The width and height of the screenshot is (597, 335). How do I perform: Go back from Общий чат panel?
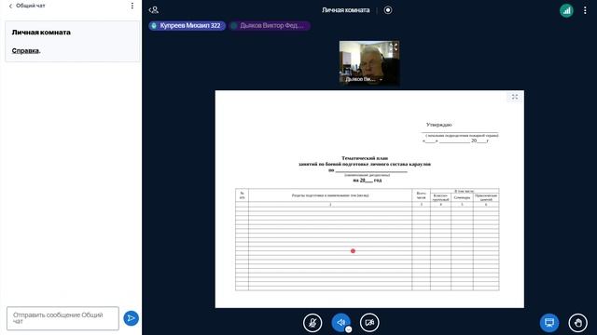(10, 7)
